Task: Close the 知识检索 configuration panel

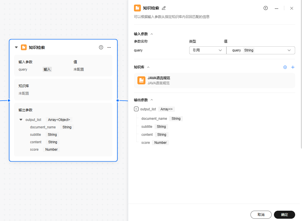Action: (292, 8)
